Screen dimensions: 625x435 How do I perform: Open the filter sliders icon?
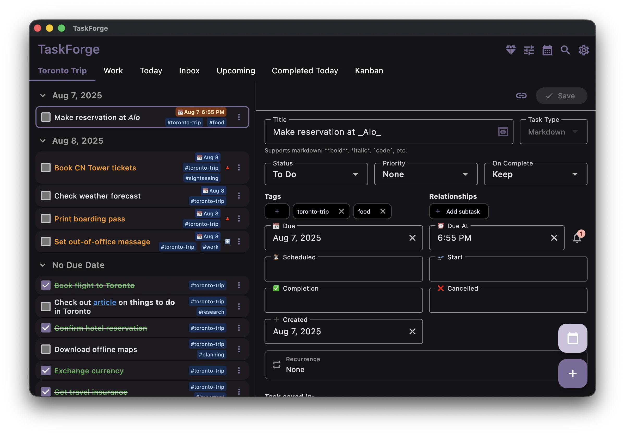pos(529,50)
